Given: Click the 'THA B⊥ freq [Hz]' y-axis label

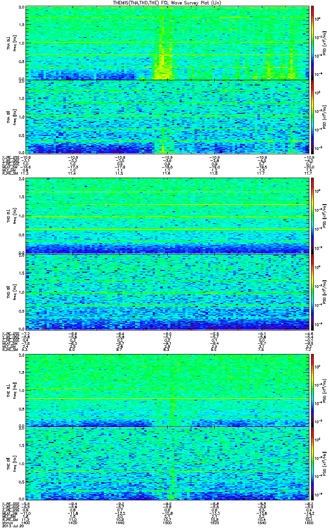Looking at the screenshot, I should point(11,43).
